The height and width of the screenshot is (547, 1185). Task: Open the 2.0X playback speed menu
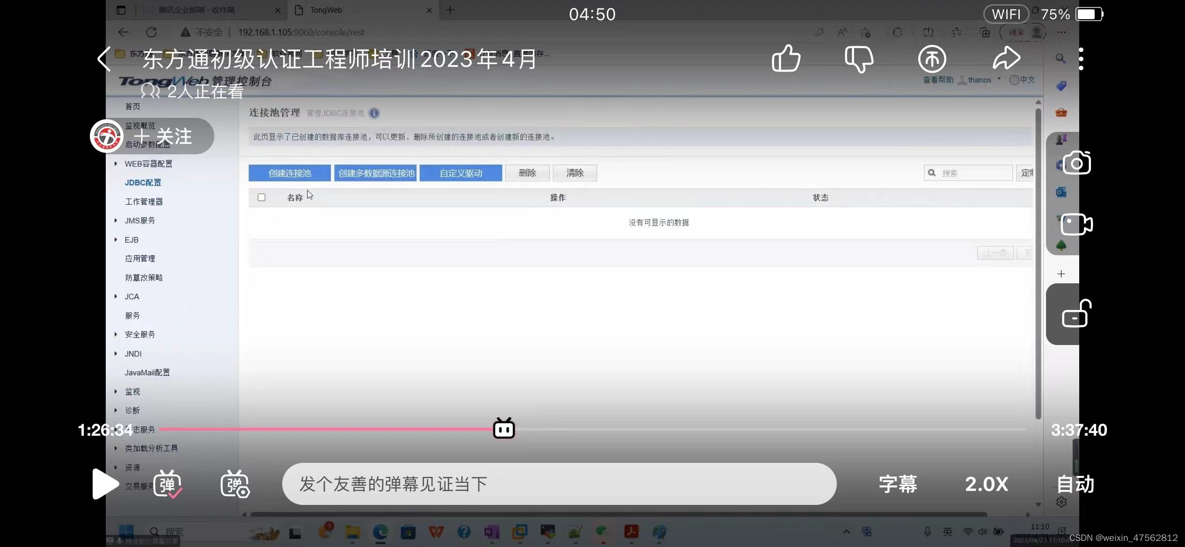tap(987, 484)
